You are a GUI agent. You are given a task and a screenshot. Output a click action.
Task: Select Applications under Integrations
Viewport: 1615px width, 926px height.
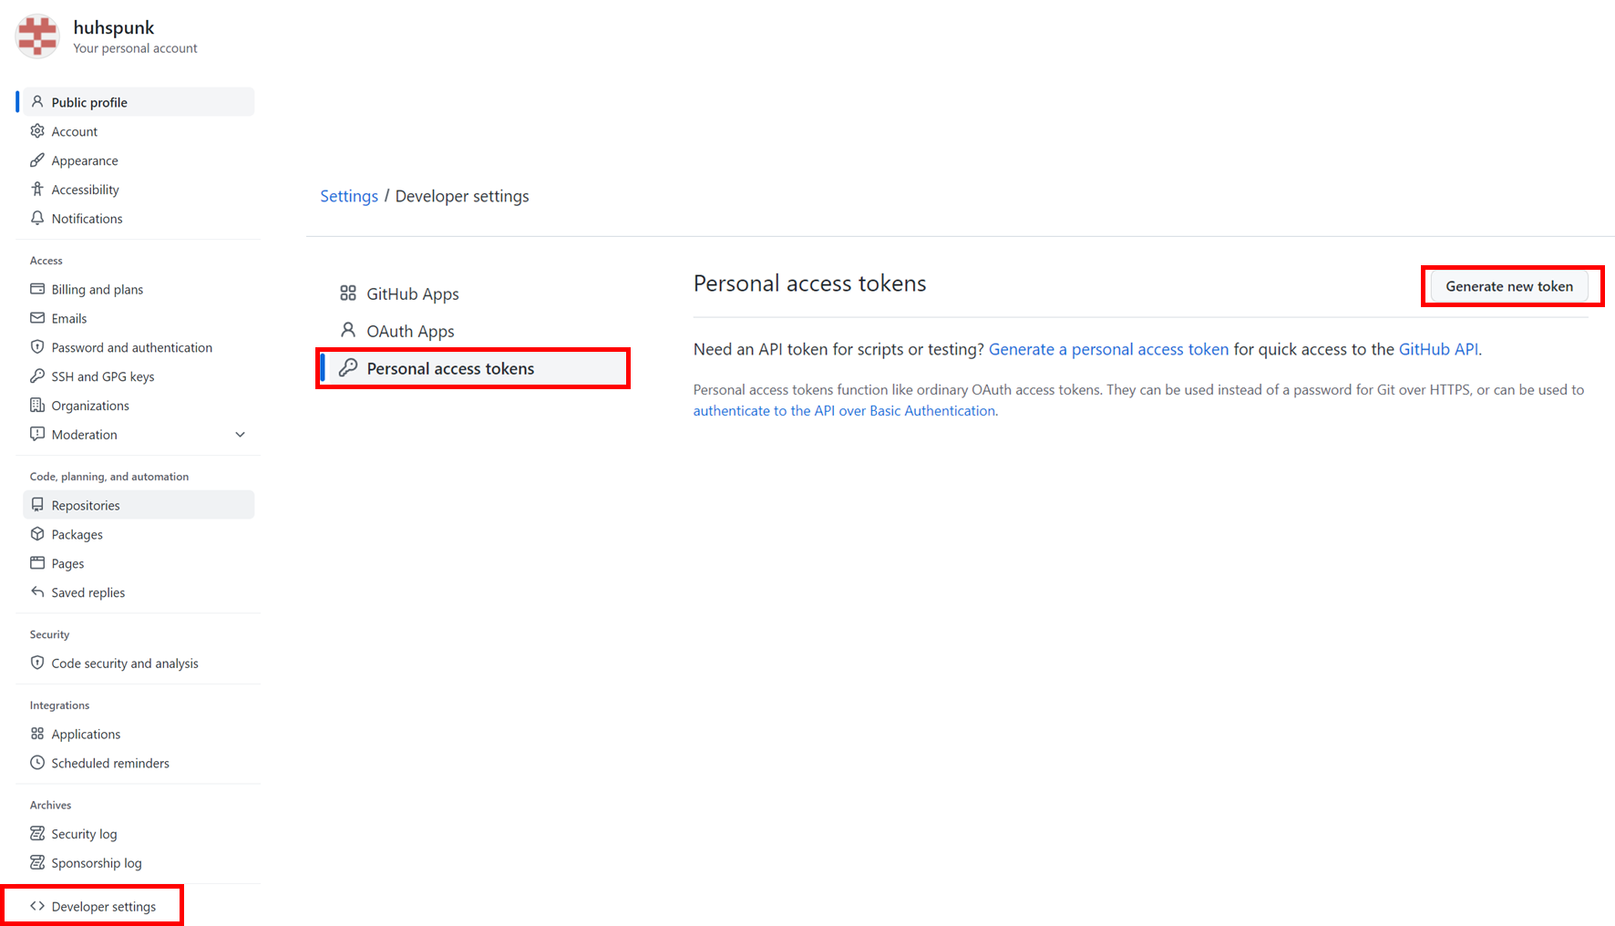(139, 734)
